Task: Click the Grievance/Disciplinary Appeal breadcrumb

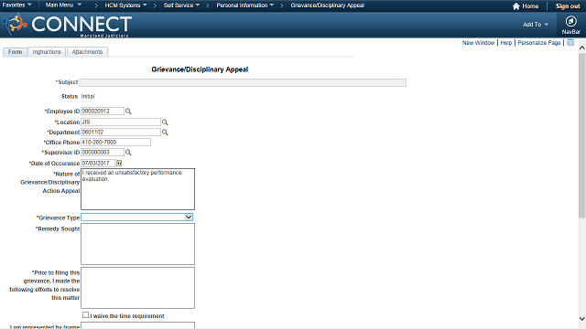Action: click(x=328, y=5)
